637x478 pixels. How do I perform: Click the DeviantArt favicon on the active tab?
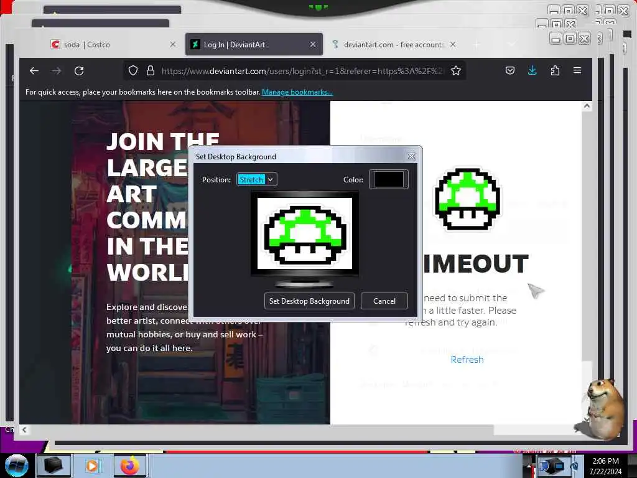(195, 44)
